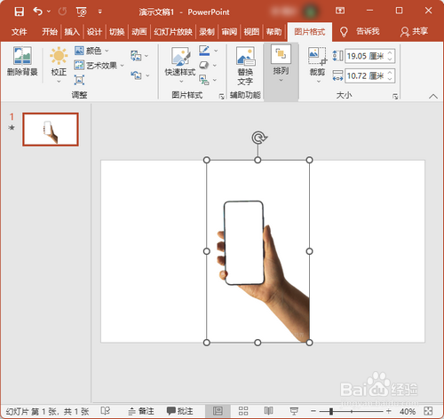The height and width of the screenshot is (419, 444).
Task: Switch to the 开始 tab
Action: [x=50, y=32]
